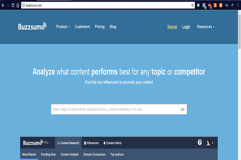Open the green circular extension icon
The height and width of the screenshot is (160, 241).
click(198, 5)
